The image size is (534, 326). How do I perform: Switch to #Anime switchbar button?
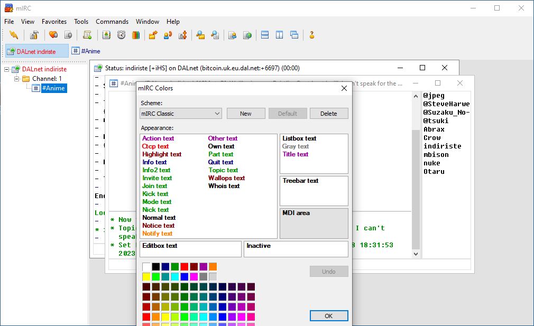(86, 51)
